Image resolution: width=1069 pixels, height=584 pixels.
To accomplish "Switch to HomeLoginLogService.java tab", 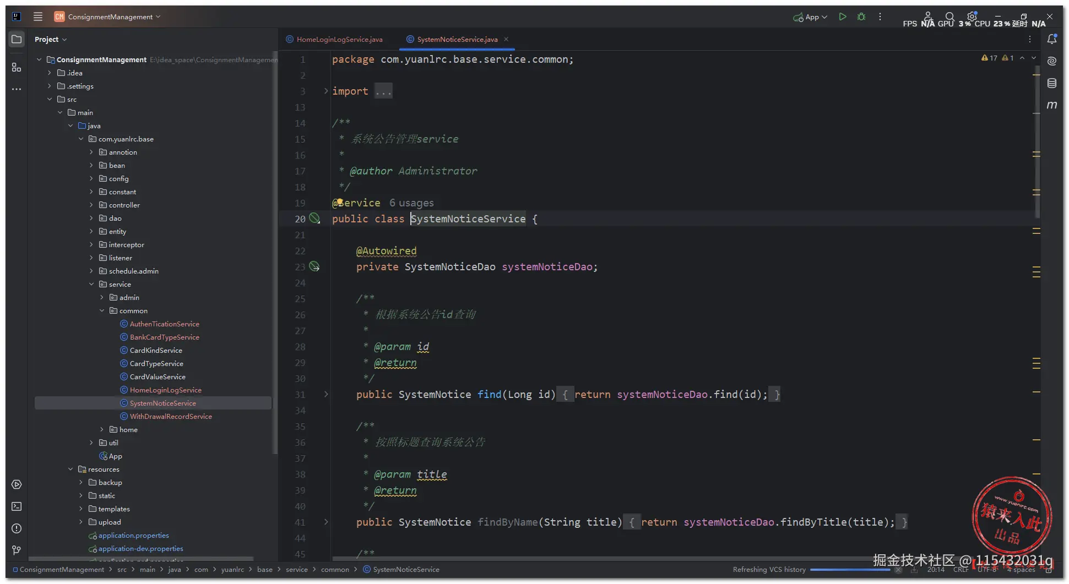I will click(x=339, y=40).
